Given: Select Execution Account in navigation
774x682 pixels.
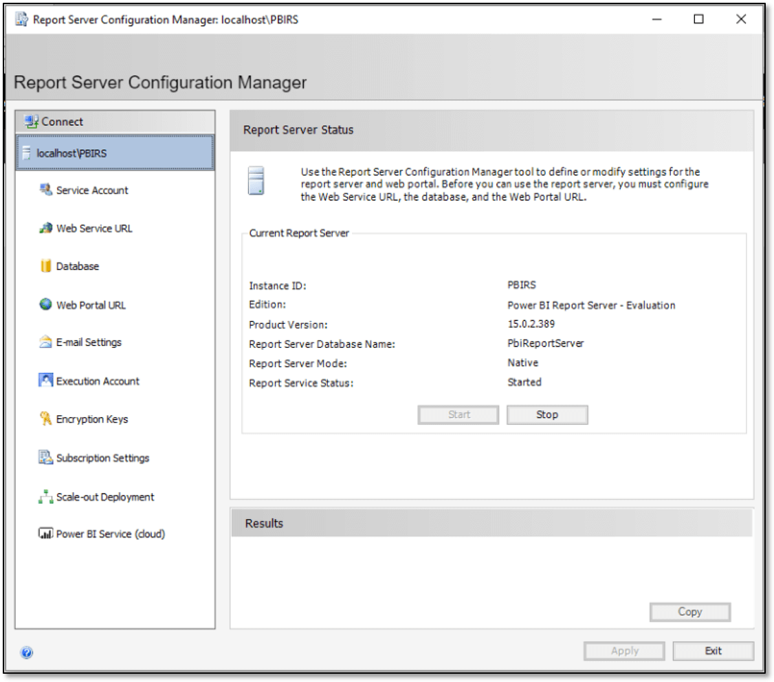Looking at the screenshot, I should click(98, 381).
